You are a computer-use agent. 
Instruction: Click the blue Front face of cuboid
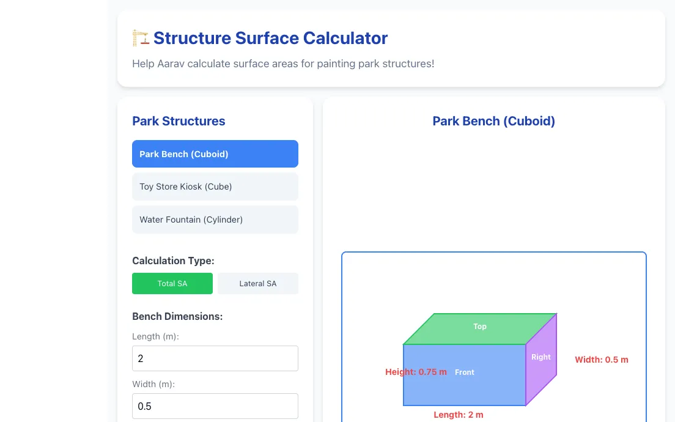tap(465, 375)
